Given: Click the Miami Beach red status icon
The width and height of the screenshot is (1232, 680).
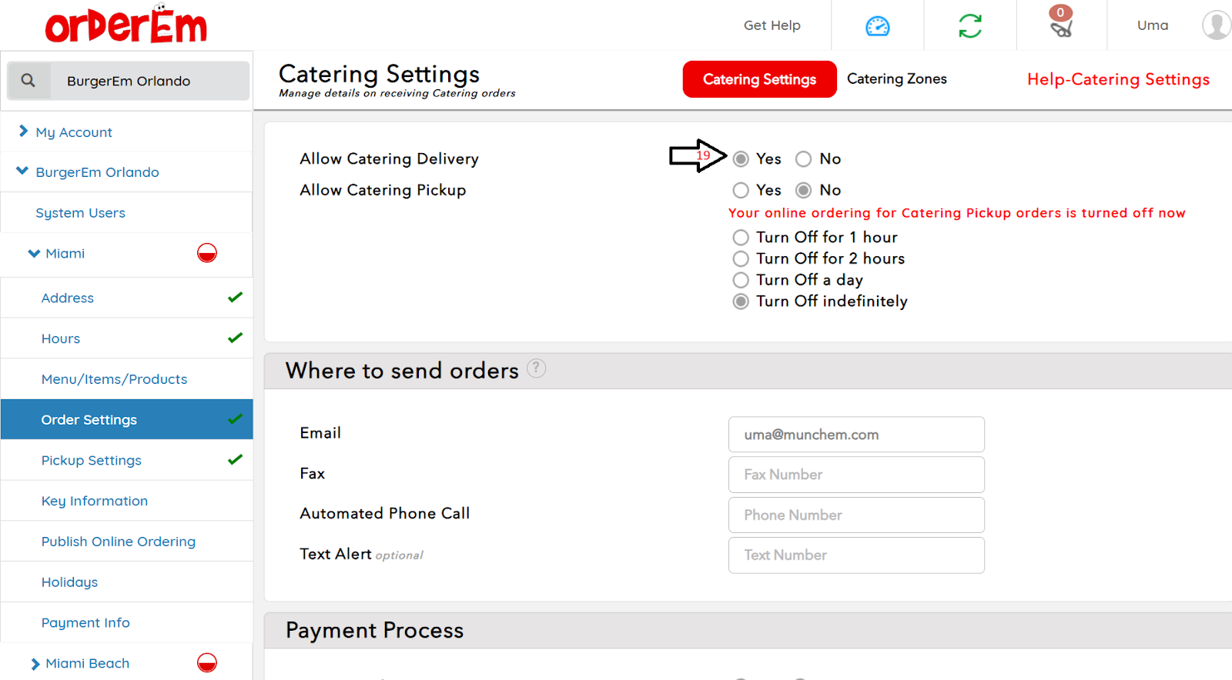Looking at the screenshot, I should [x=207, y=662].
